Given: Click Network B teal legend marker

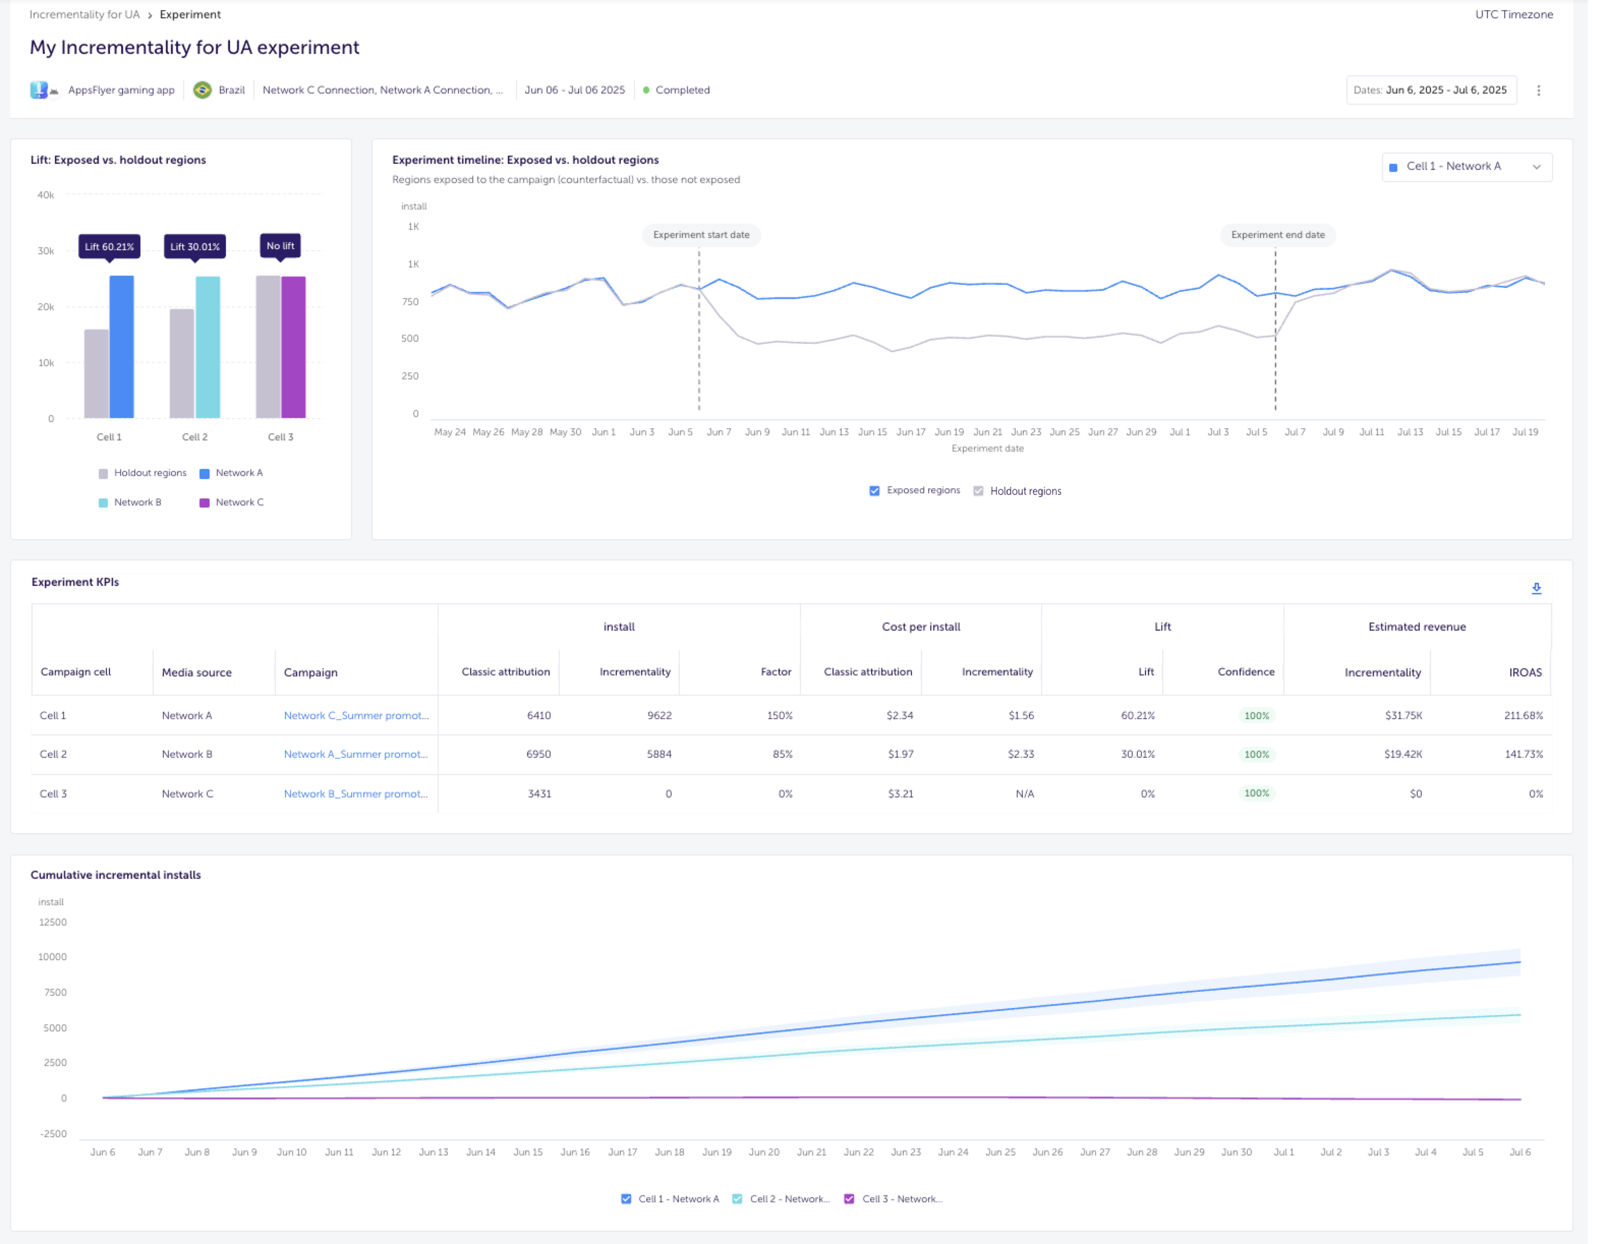Looking at the screenshot, I should 103,502.
